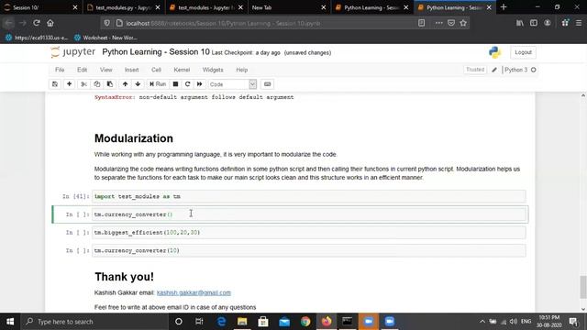Open the File menu

(60, 70)
